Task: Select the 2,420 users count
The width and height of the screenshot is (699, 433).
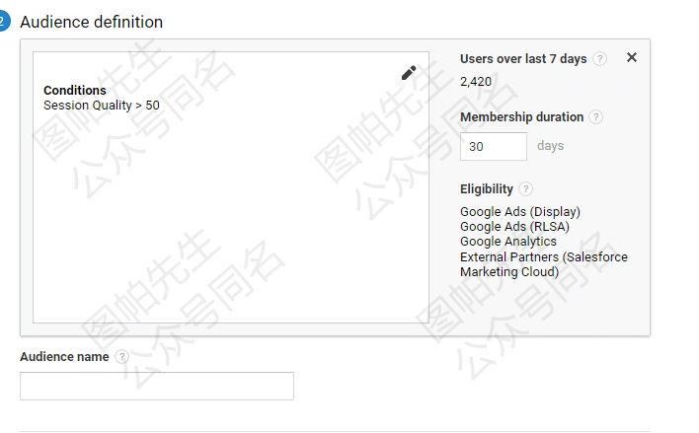Action: (x=476, y=82)
